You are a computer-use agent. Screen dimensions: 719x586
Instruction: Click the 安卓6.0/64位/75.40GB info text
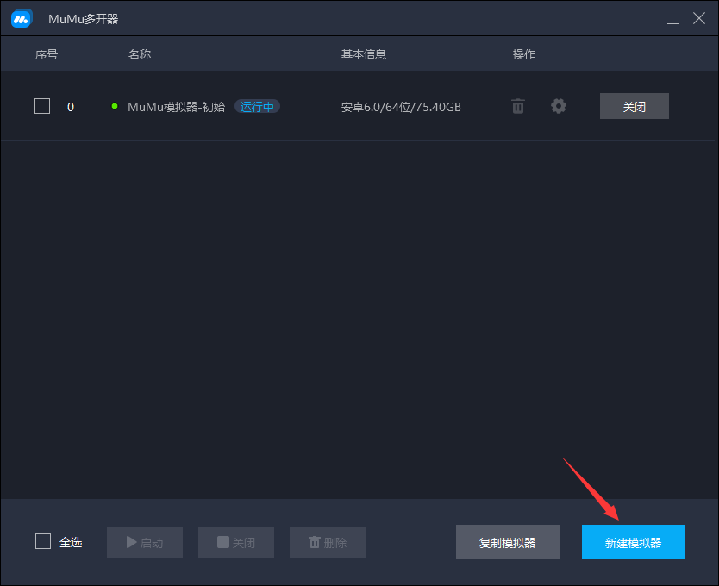click(x=400, y=105)
